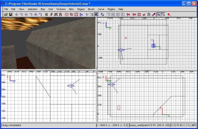This screenshot has width=198, height=129.
Task: Open the Selection menu
Action: click(32, 9)
